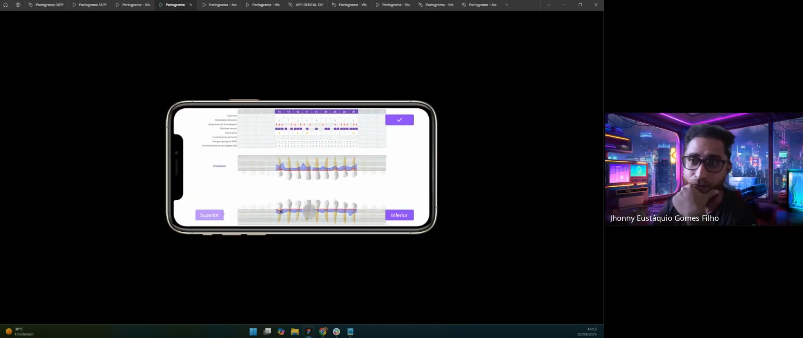Open Notepad from the taskbar
This screenshot has width=803, height=338.
[350, 332]
